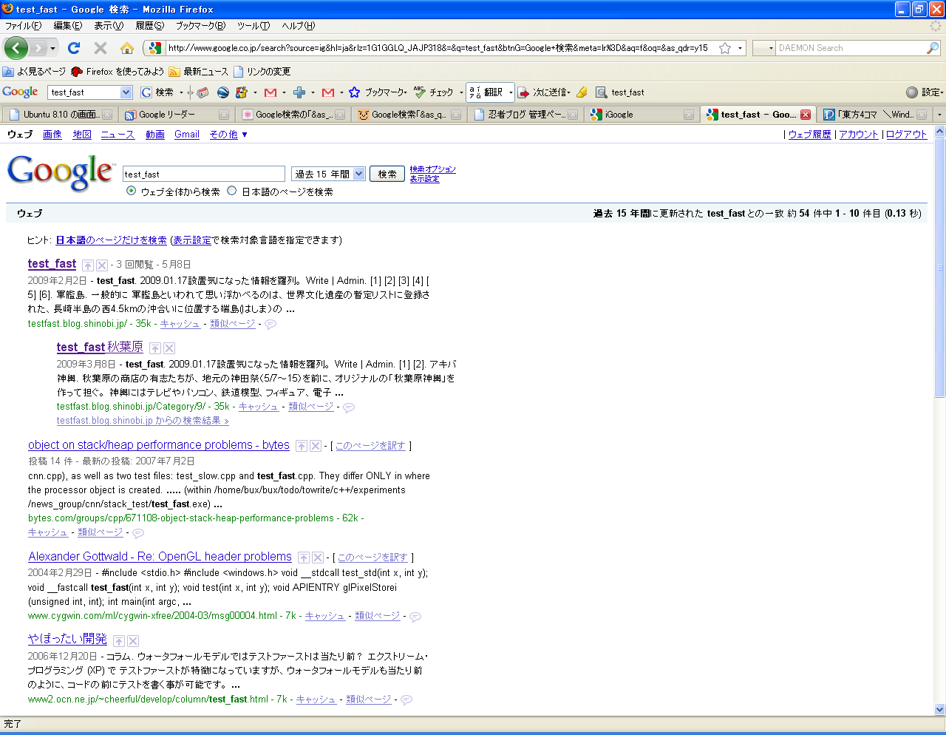Viewport: 946px width, 735px height.
Task: Remove 'test_fast 秋葉原' result with X icon
Action: (169, 348)
